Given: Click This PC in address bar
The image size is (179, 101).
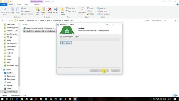Looking at the screenshot, I should point(22,20).
